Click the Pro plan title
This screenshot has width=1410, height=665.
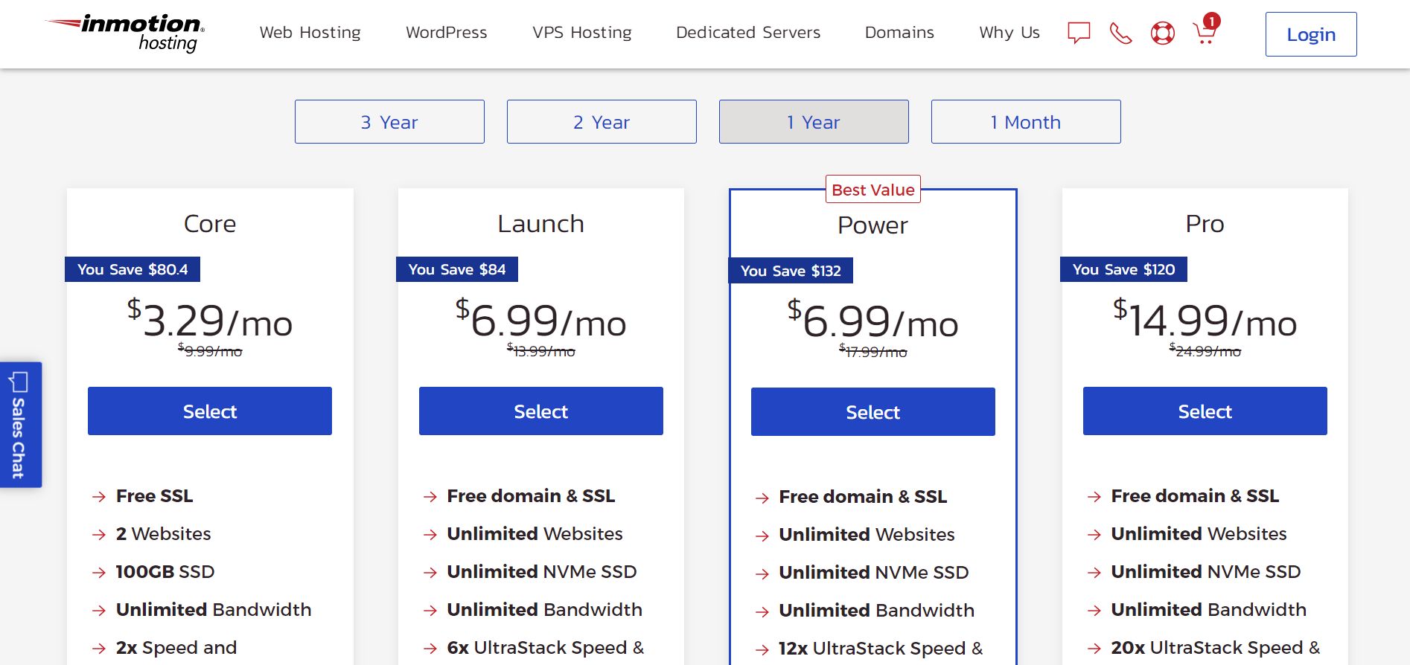click(1205, 224)
